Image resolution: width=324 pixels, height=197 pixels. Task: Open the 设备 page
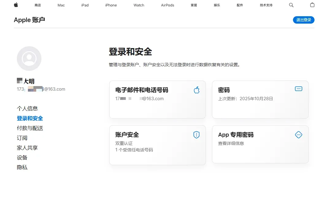pos(22,157)
